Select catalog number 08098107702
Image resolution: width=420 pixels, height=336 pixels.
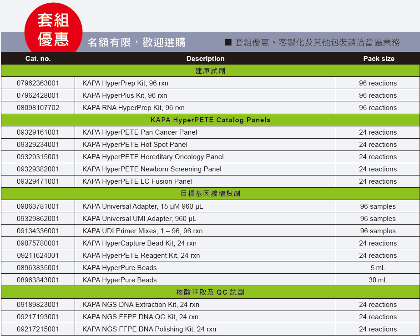pyautogui.click(x=38, y=108)
